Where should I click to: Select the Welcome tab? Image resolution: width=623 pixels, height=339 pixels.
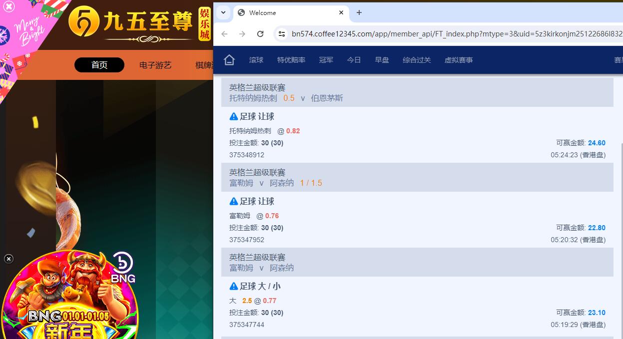tap(291, 12)
